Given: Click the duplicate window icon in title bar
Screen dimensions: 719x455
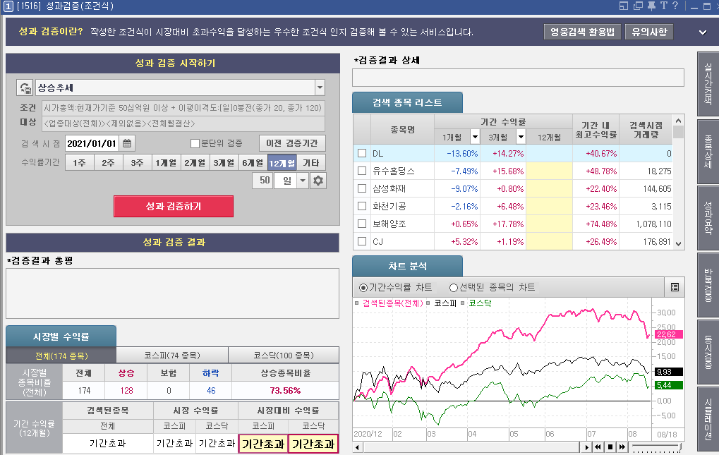Looking at the screenshot, I should point(638,6).
